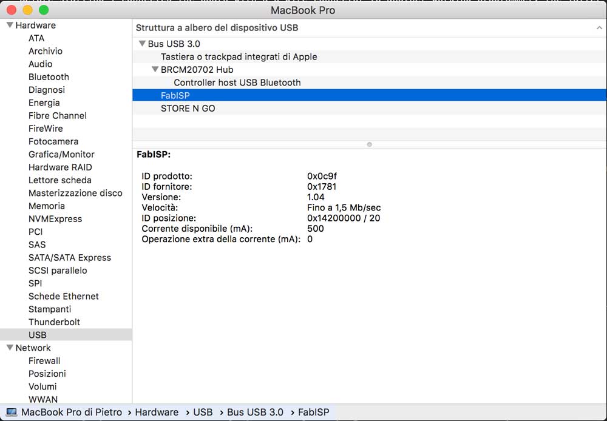Collapse the Network section disclosure triangle

coord(10,348)
